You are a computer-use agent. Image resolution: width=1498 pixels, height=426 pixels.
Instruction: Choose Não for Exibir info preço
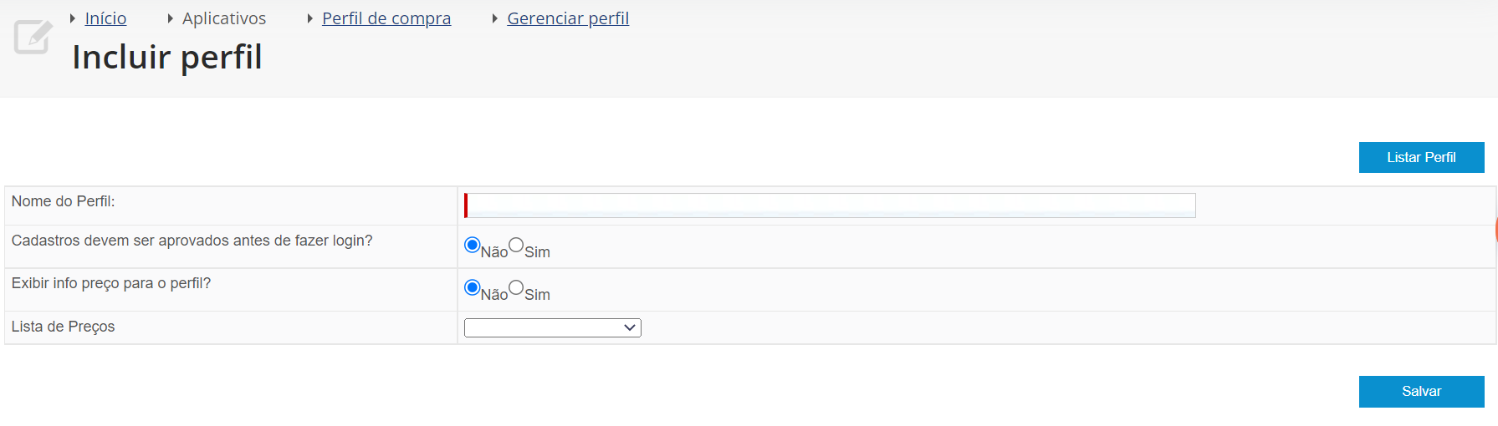473,287
